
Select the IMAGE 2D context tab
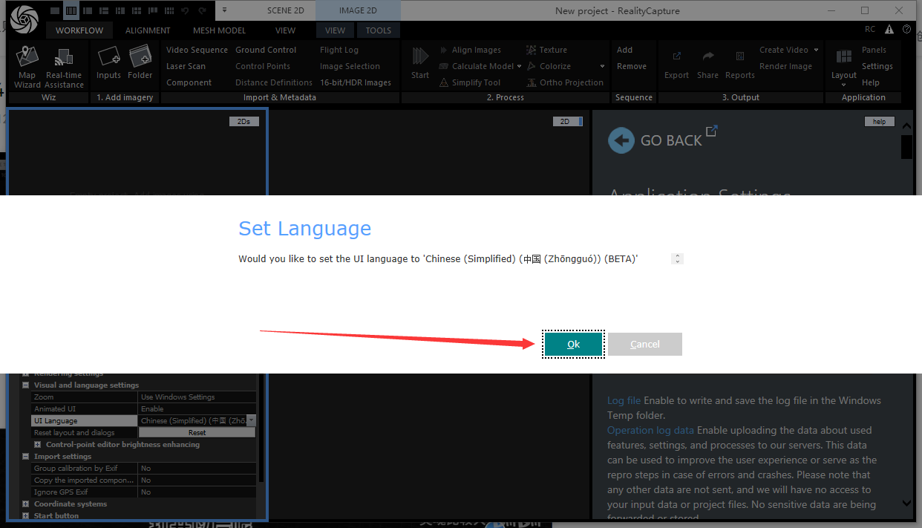(x=358, y=10)
